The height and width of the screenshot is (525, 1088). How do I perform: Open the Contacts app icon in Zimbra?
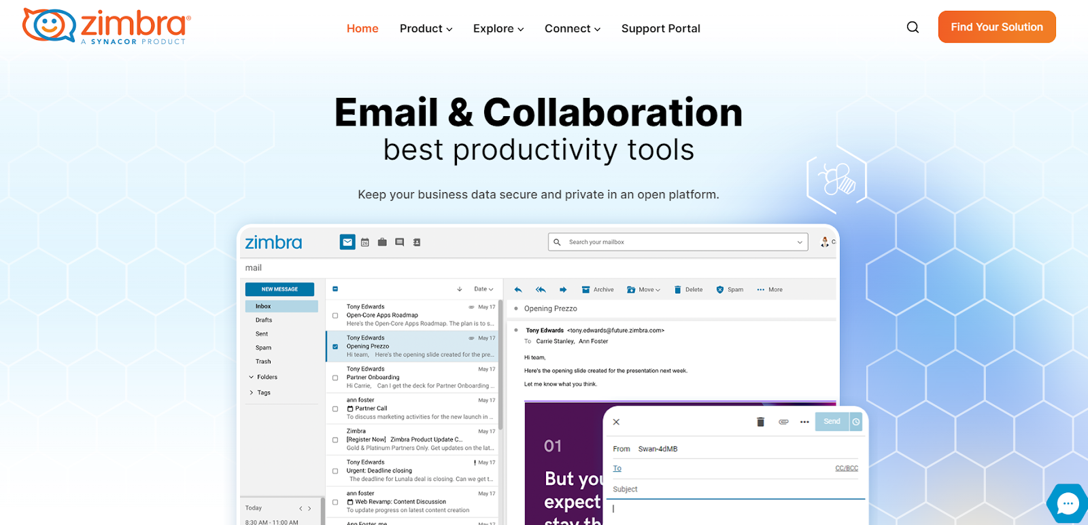[417, 242]
